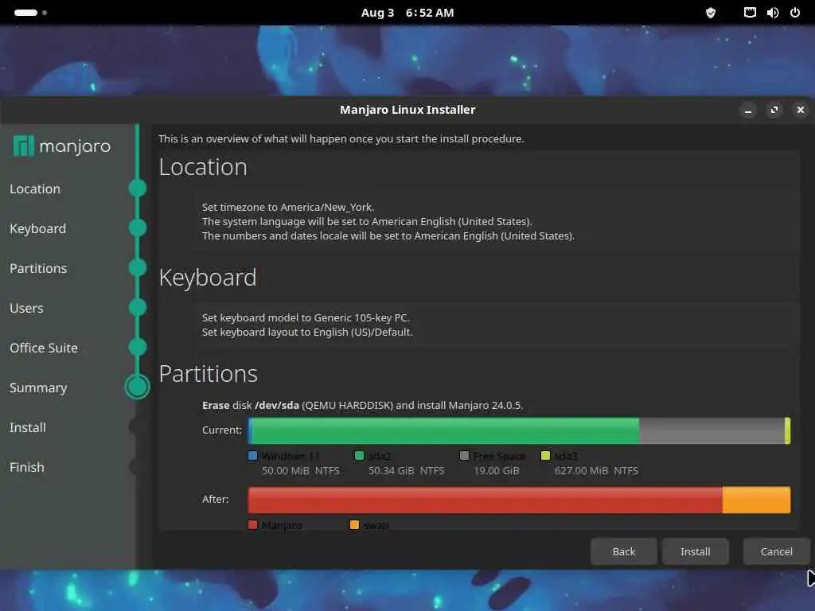Screen dimensions: 815x611
Task: Click the Users step progress dot
Action: (138, 308)
